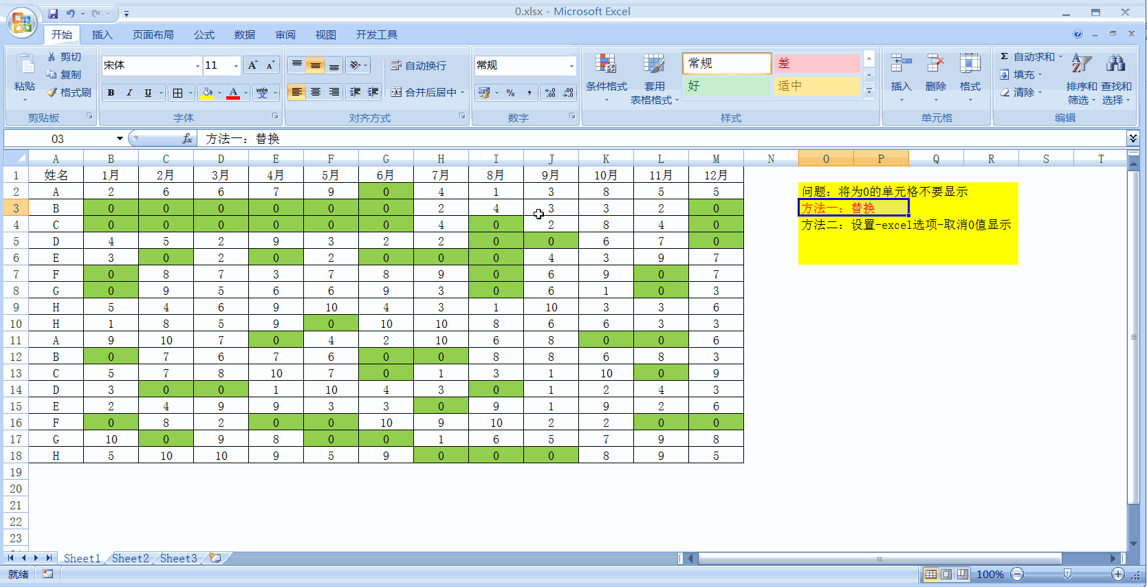Open the fill color dropdown arrow
The width and height of the screenshot is (1147, 587).
click(219, 93)
